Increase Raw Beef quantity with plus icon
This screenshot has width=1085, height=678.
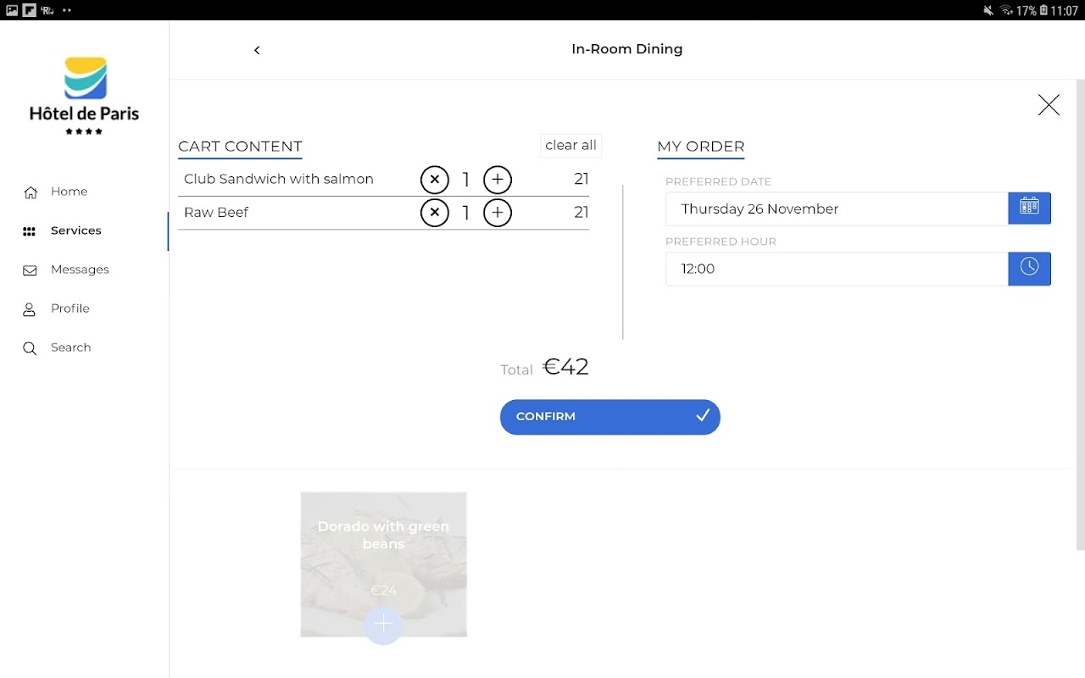498,213
